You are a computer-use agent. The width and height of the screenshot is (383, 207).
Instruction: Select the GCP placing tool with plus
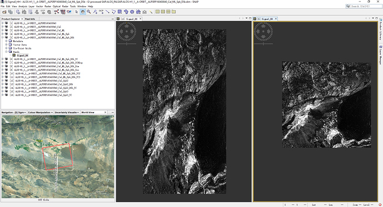[101, 12]
